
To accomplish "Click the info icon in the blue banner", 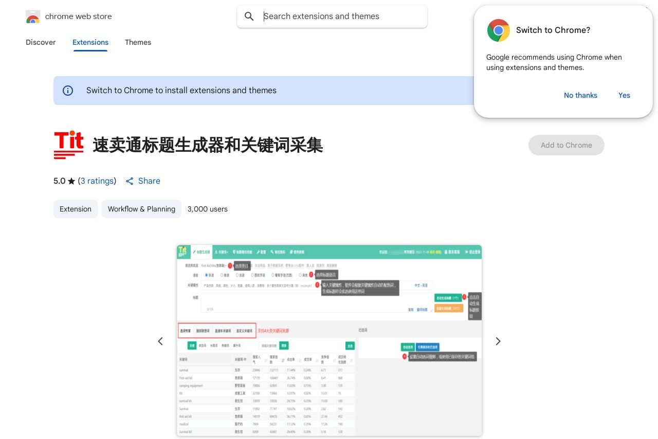I will [68, 91].
